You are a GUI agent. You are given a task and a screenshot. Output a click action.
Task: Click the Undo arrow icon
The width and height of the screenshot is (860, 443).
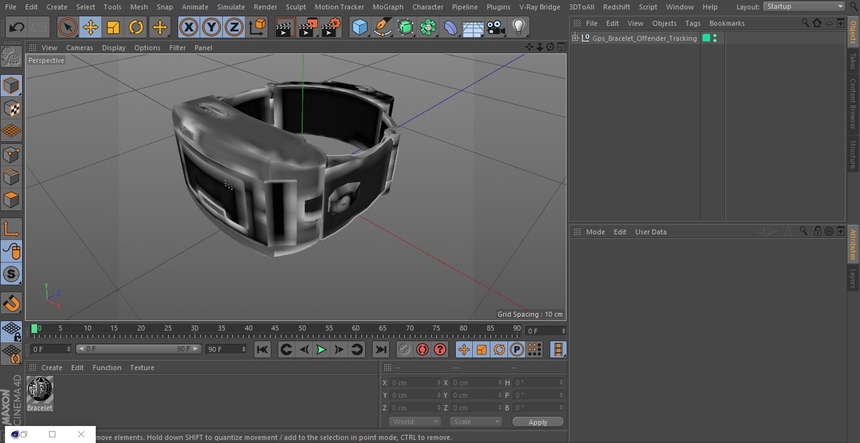click(17, 27)
